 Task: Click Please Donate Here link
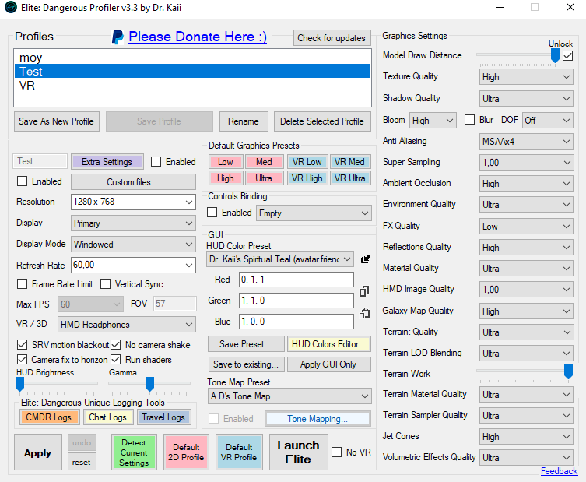pos(198,37)
